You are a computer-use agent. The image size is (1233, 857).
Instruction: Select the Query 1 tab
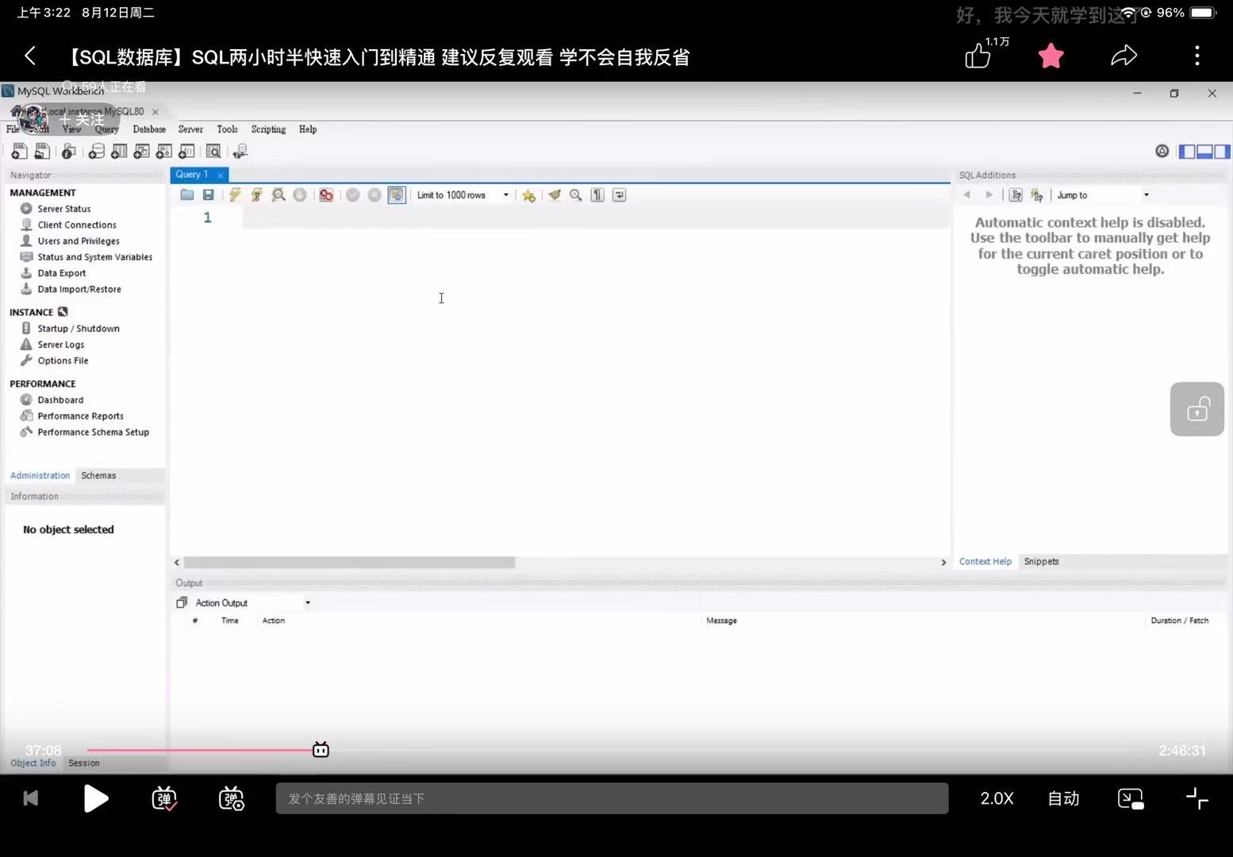[192, 175]
